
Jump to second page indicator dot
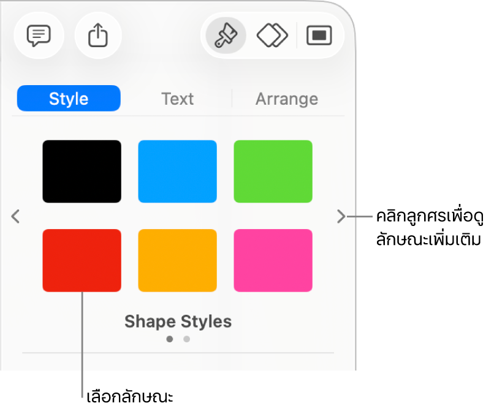(x=186, y=339)
